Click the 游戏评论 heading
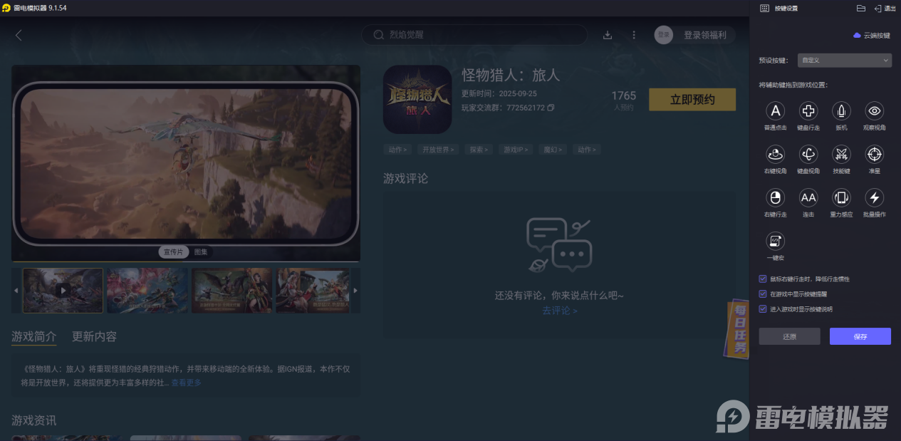This screenshot has height=441, width=901. coord(405,178)
